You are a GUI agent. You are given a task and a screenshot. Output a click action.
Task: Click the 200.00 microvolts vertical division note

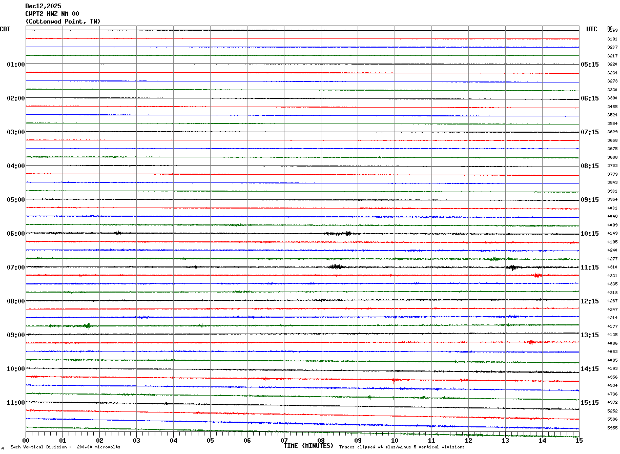pos(98,447)
